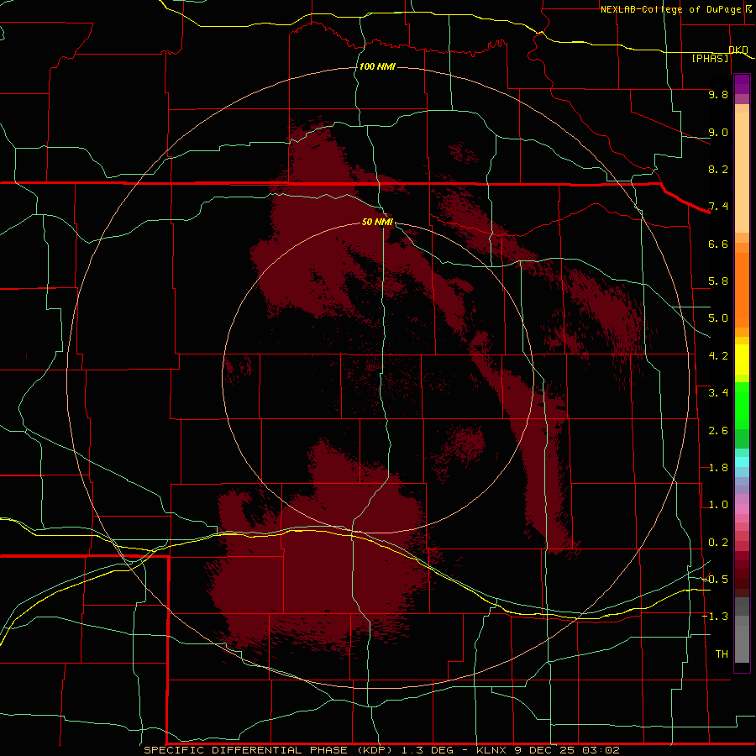Click the [PHAS] unit label
Image resolution: width=756 pixels, height=756 pixels.
coord(711,58)
